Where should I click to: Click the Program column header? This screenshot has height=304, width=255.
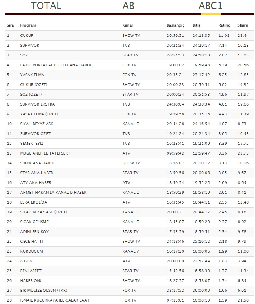pos(28,25)
